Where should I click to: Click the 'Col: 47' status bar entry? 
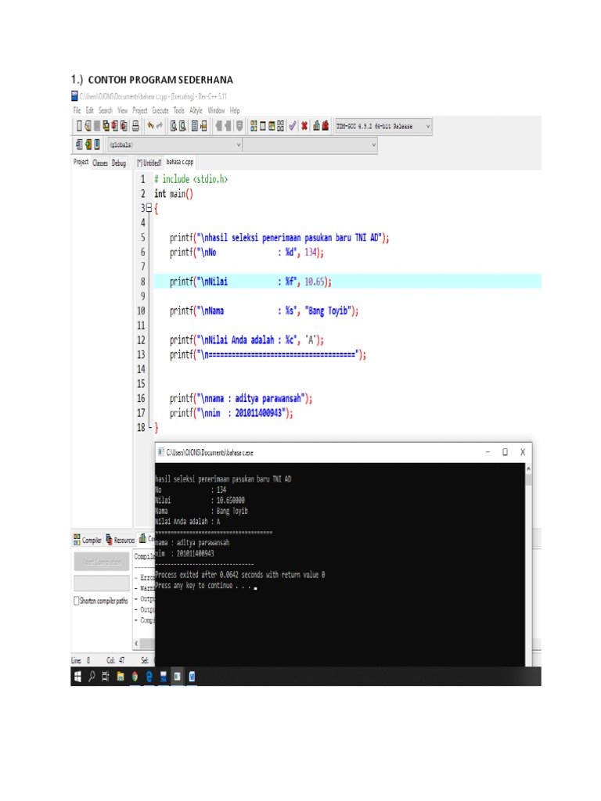(x=116, y=660)
